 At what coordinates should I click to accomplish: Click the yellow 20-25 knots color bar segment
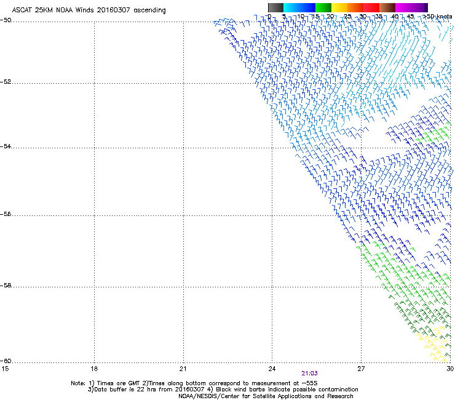click(x=339, y=7)
